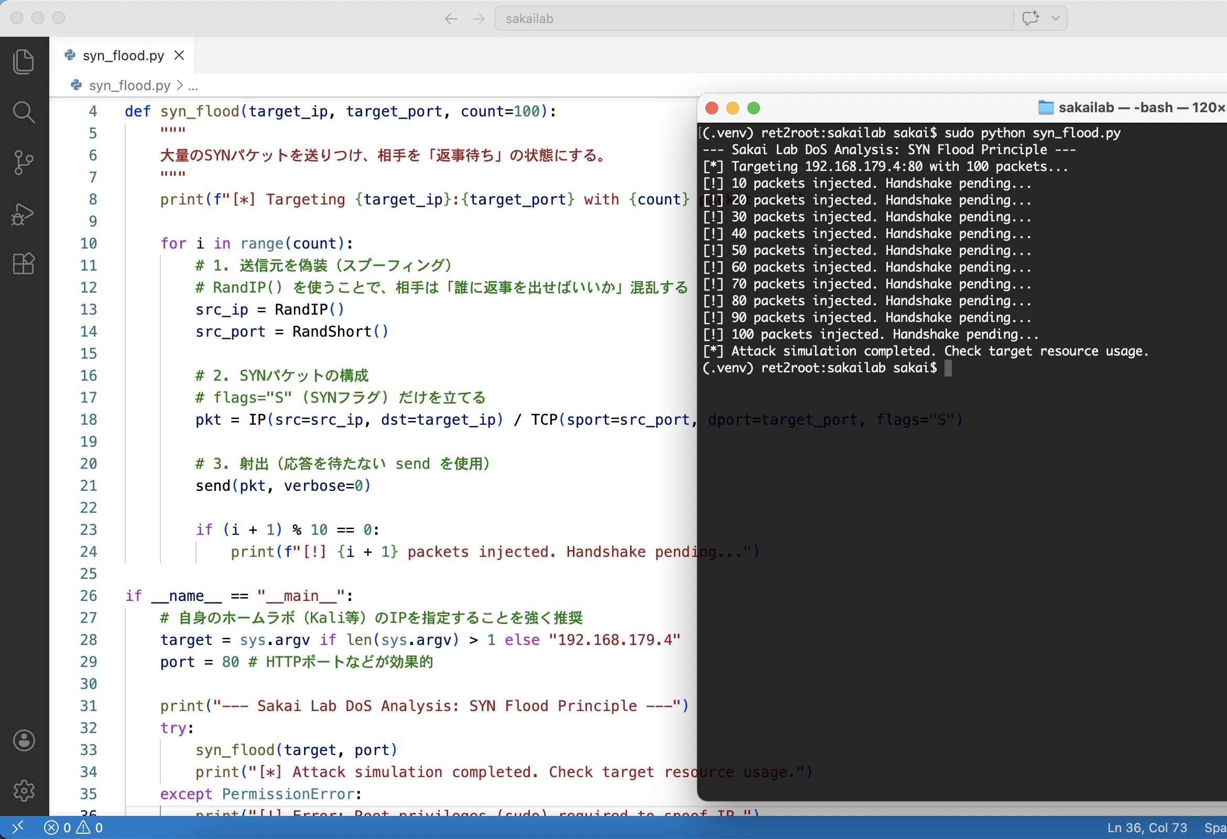Open the Search view icon

coord(24,112)
